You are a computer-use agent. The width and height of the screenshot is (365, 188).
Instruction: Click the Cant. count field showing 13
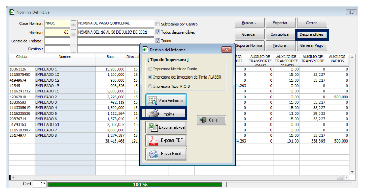click(x=39, y=184)
